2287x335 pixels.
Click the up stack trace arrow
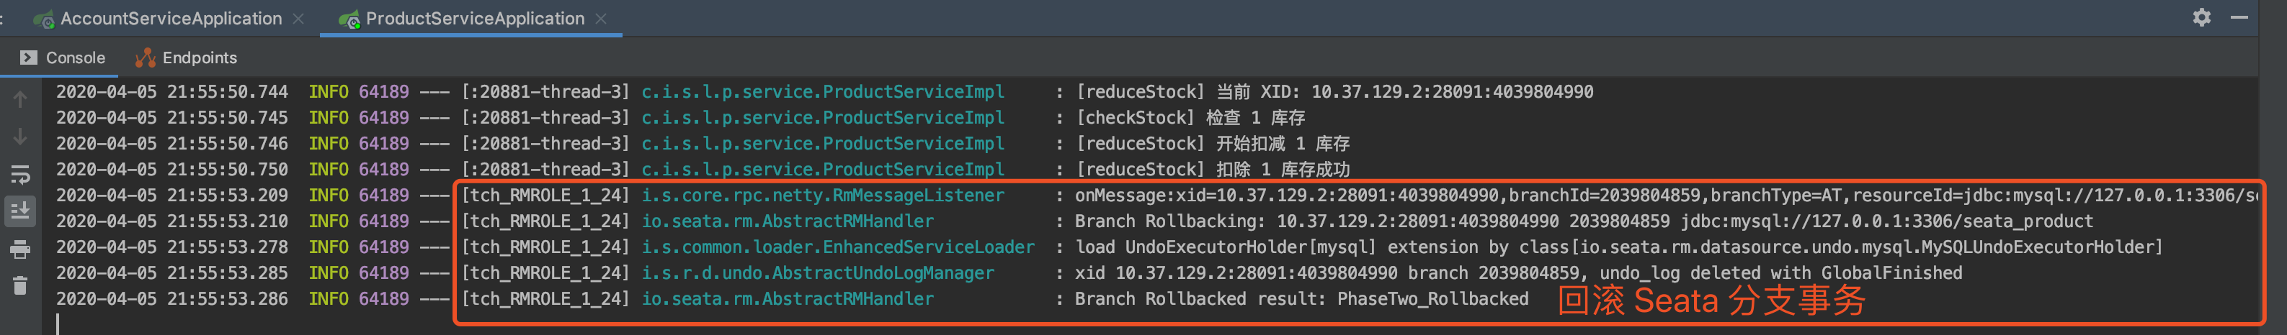[19, 99]
